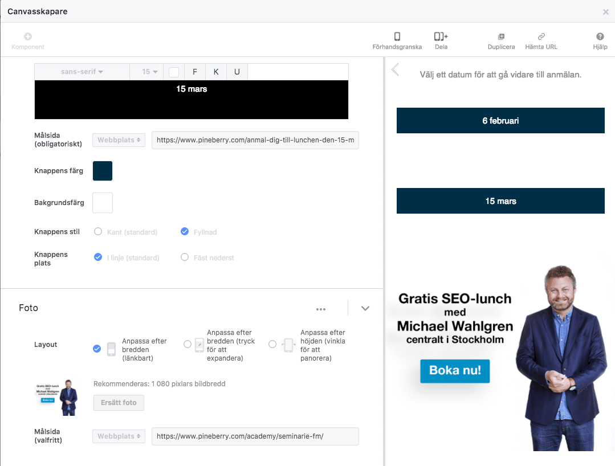Click Hämta URL link icon
Image resolution: width=615 pixels, height=466 pixels.
[541, 36]
